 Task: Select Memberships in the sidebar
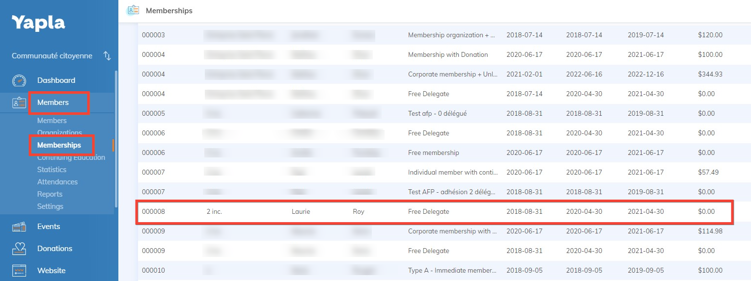click(x=59, y=145)
